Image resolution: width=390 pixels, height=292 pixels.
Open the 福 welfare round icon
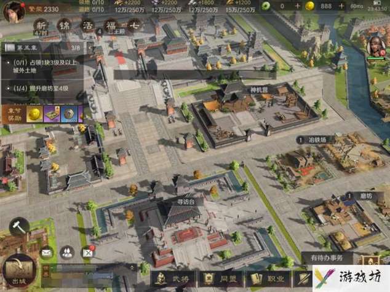coord(111,26)
